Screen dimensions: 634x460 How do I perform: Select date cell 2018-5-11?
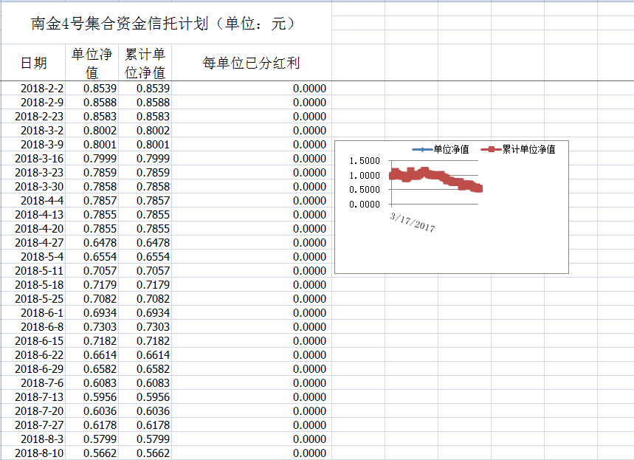pyautogui.click(x=33, y=271)
